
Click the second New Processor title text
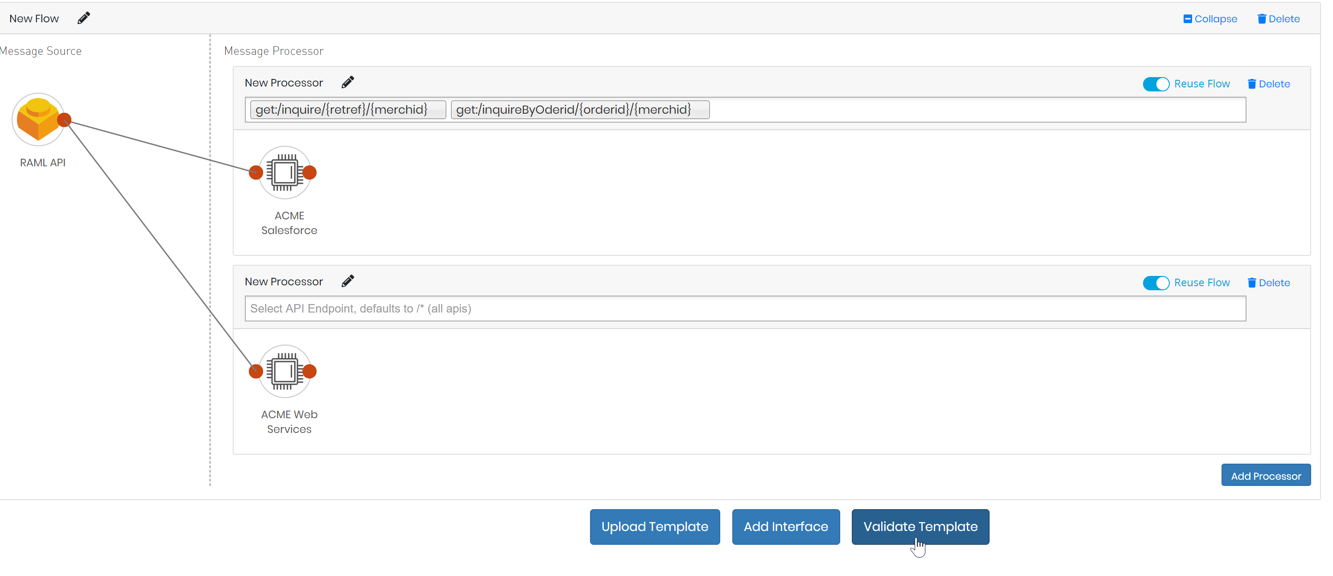click(x=284, y=281)
